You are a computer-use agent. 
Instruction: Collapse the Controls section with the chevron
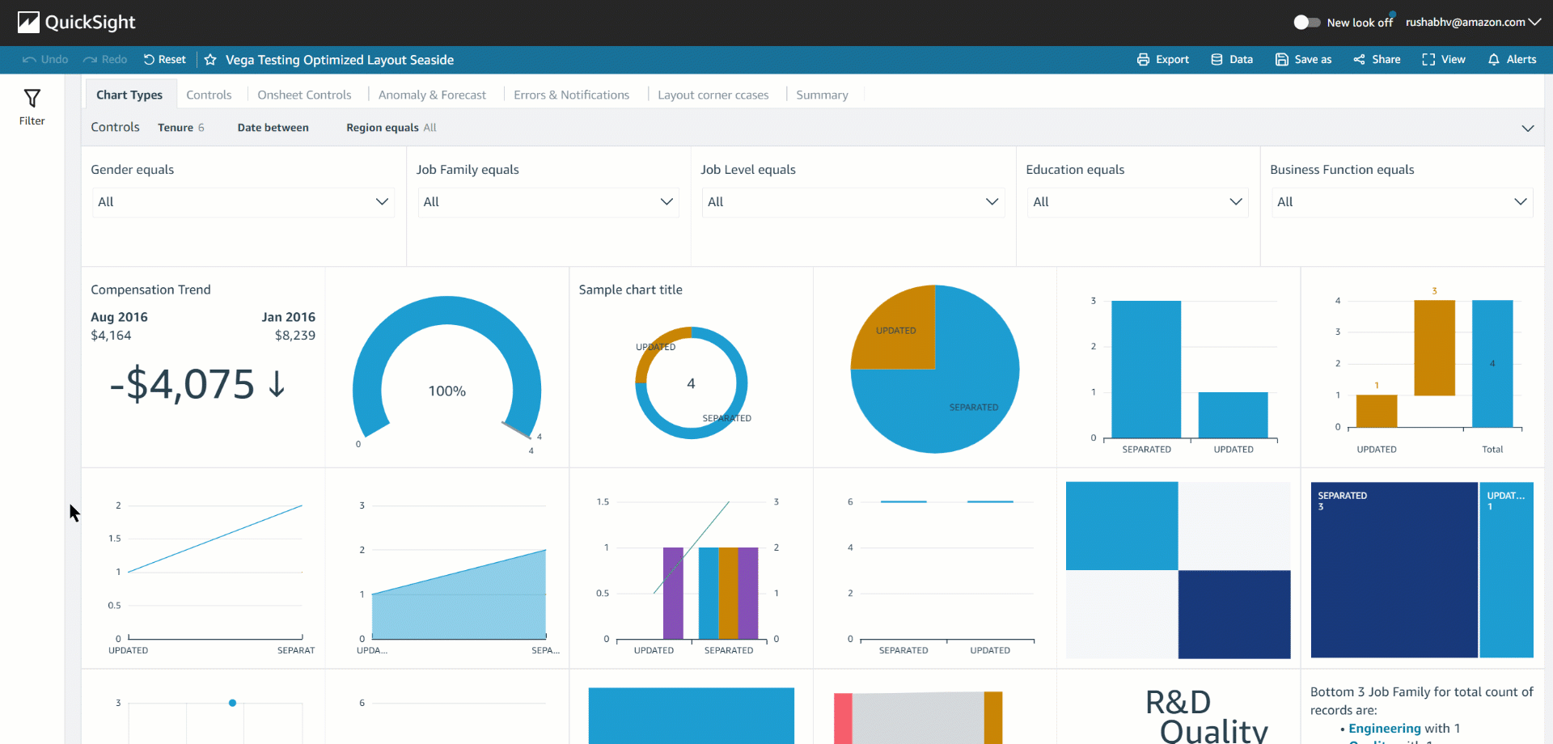tap(1528, 128)
